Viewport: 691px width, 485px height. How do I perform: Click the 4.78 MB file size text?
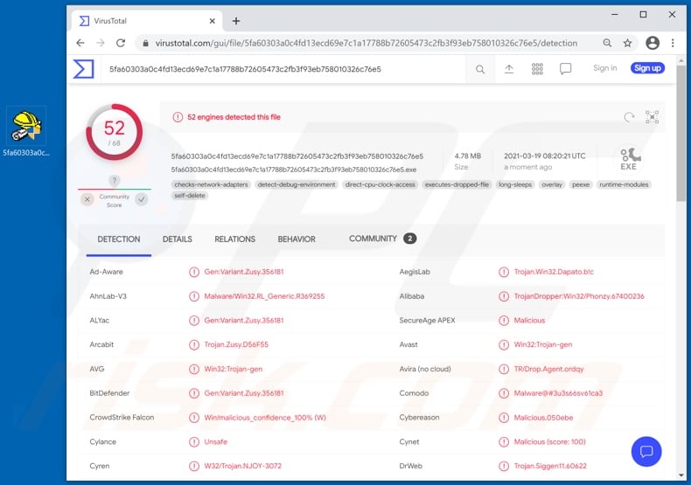point(468,156)
